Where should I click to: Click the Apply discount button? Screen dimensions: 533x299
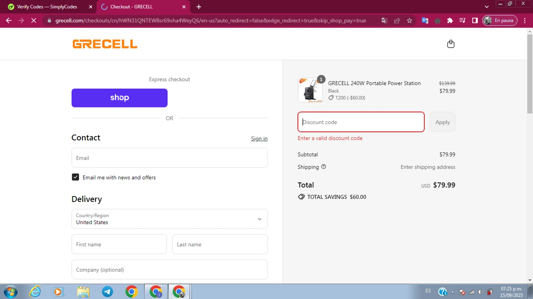[x=442, y=122]
